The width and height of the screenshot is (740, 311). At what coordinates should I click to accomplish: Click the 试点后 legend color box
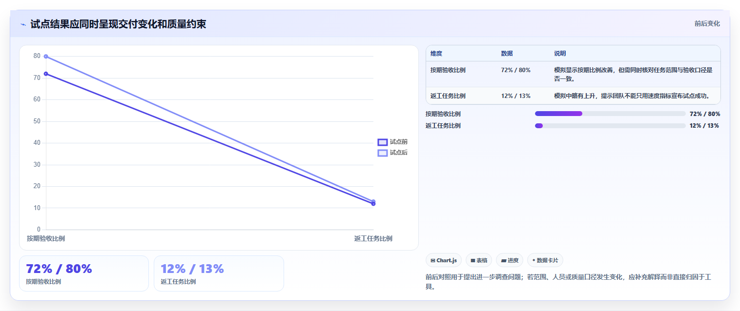(383, 153)
